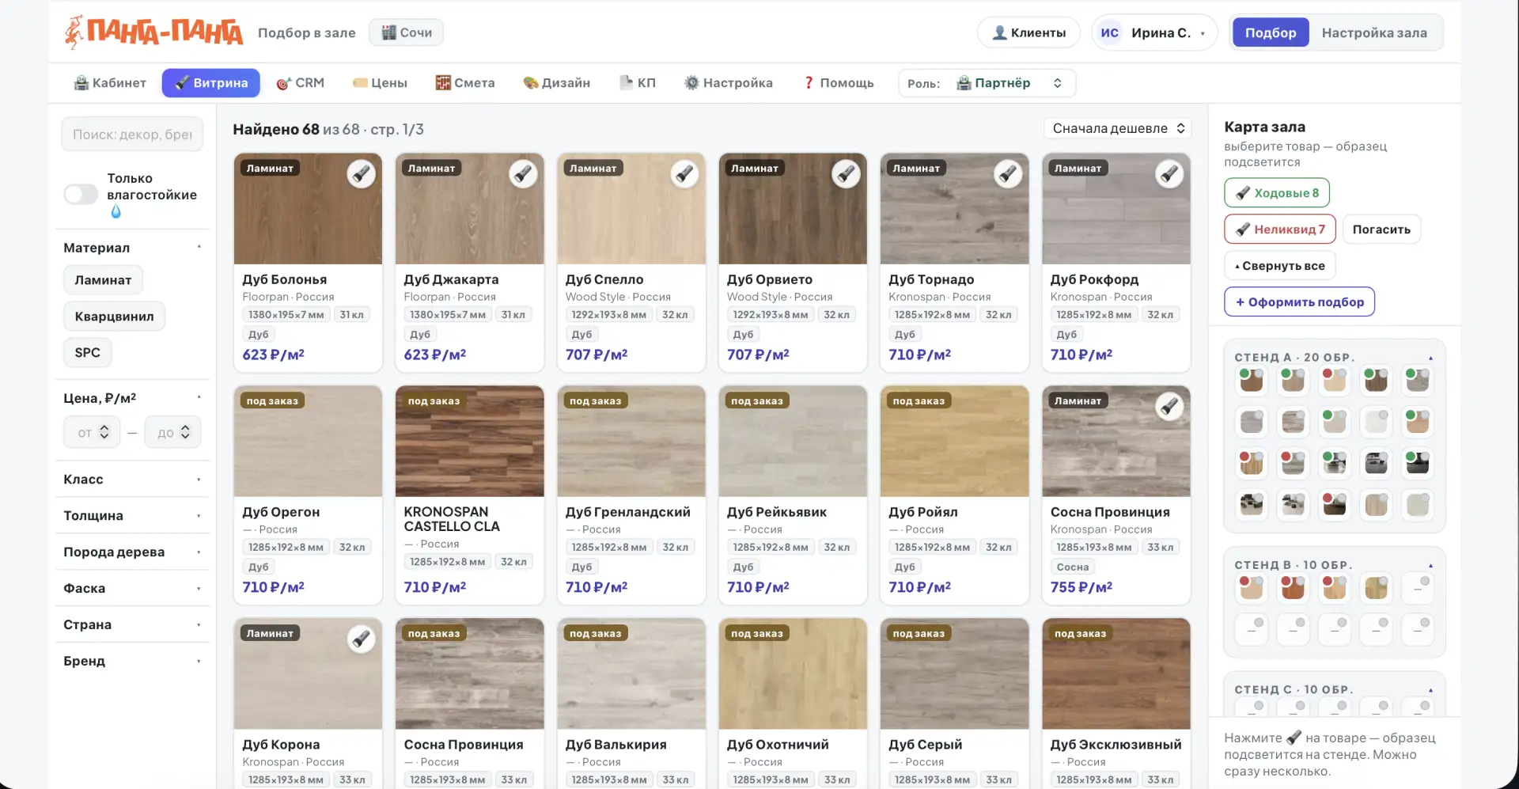
Task: Collapse the Материал filter section
Action: pyautogui.click(x=132, y=248)
